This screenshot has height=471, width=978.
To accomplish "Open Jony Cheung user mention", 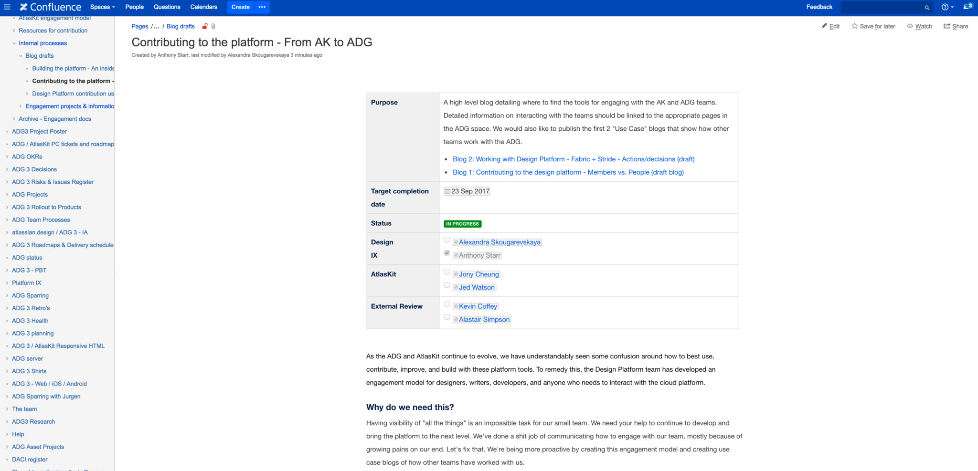I will (x=477, y=274).
